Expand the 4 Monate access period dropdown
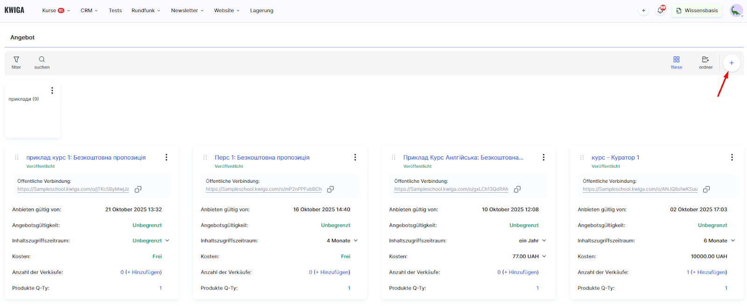The image size is (747, 306). [x=355, y=241]
